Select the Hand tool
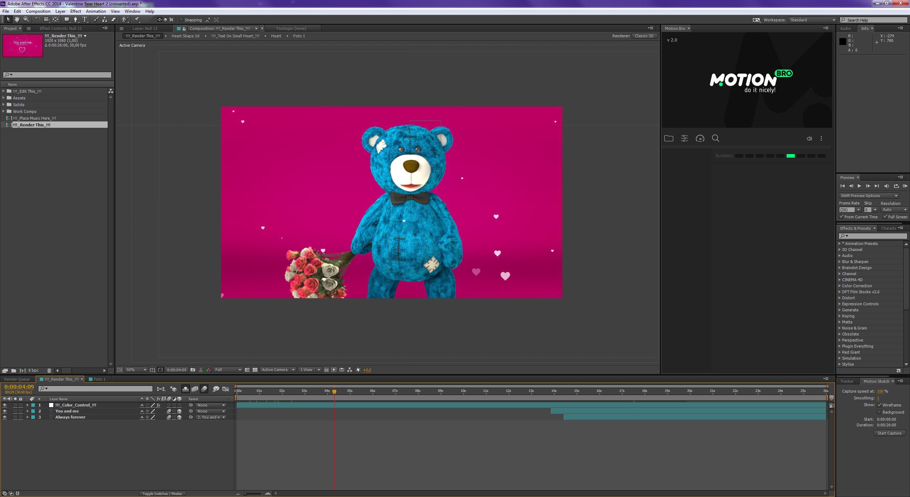Image resolution: width=910 pixels, height=497 pixels. [x=17, y=20]
